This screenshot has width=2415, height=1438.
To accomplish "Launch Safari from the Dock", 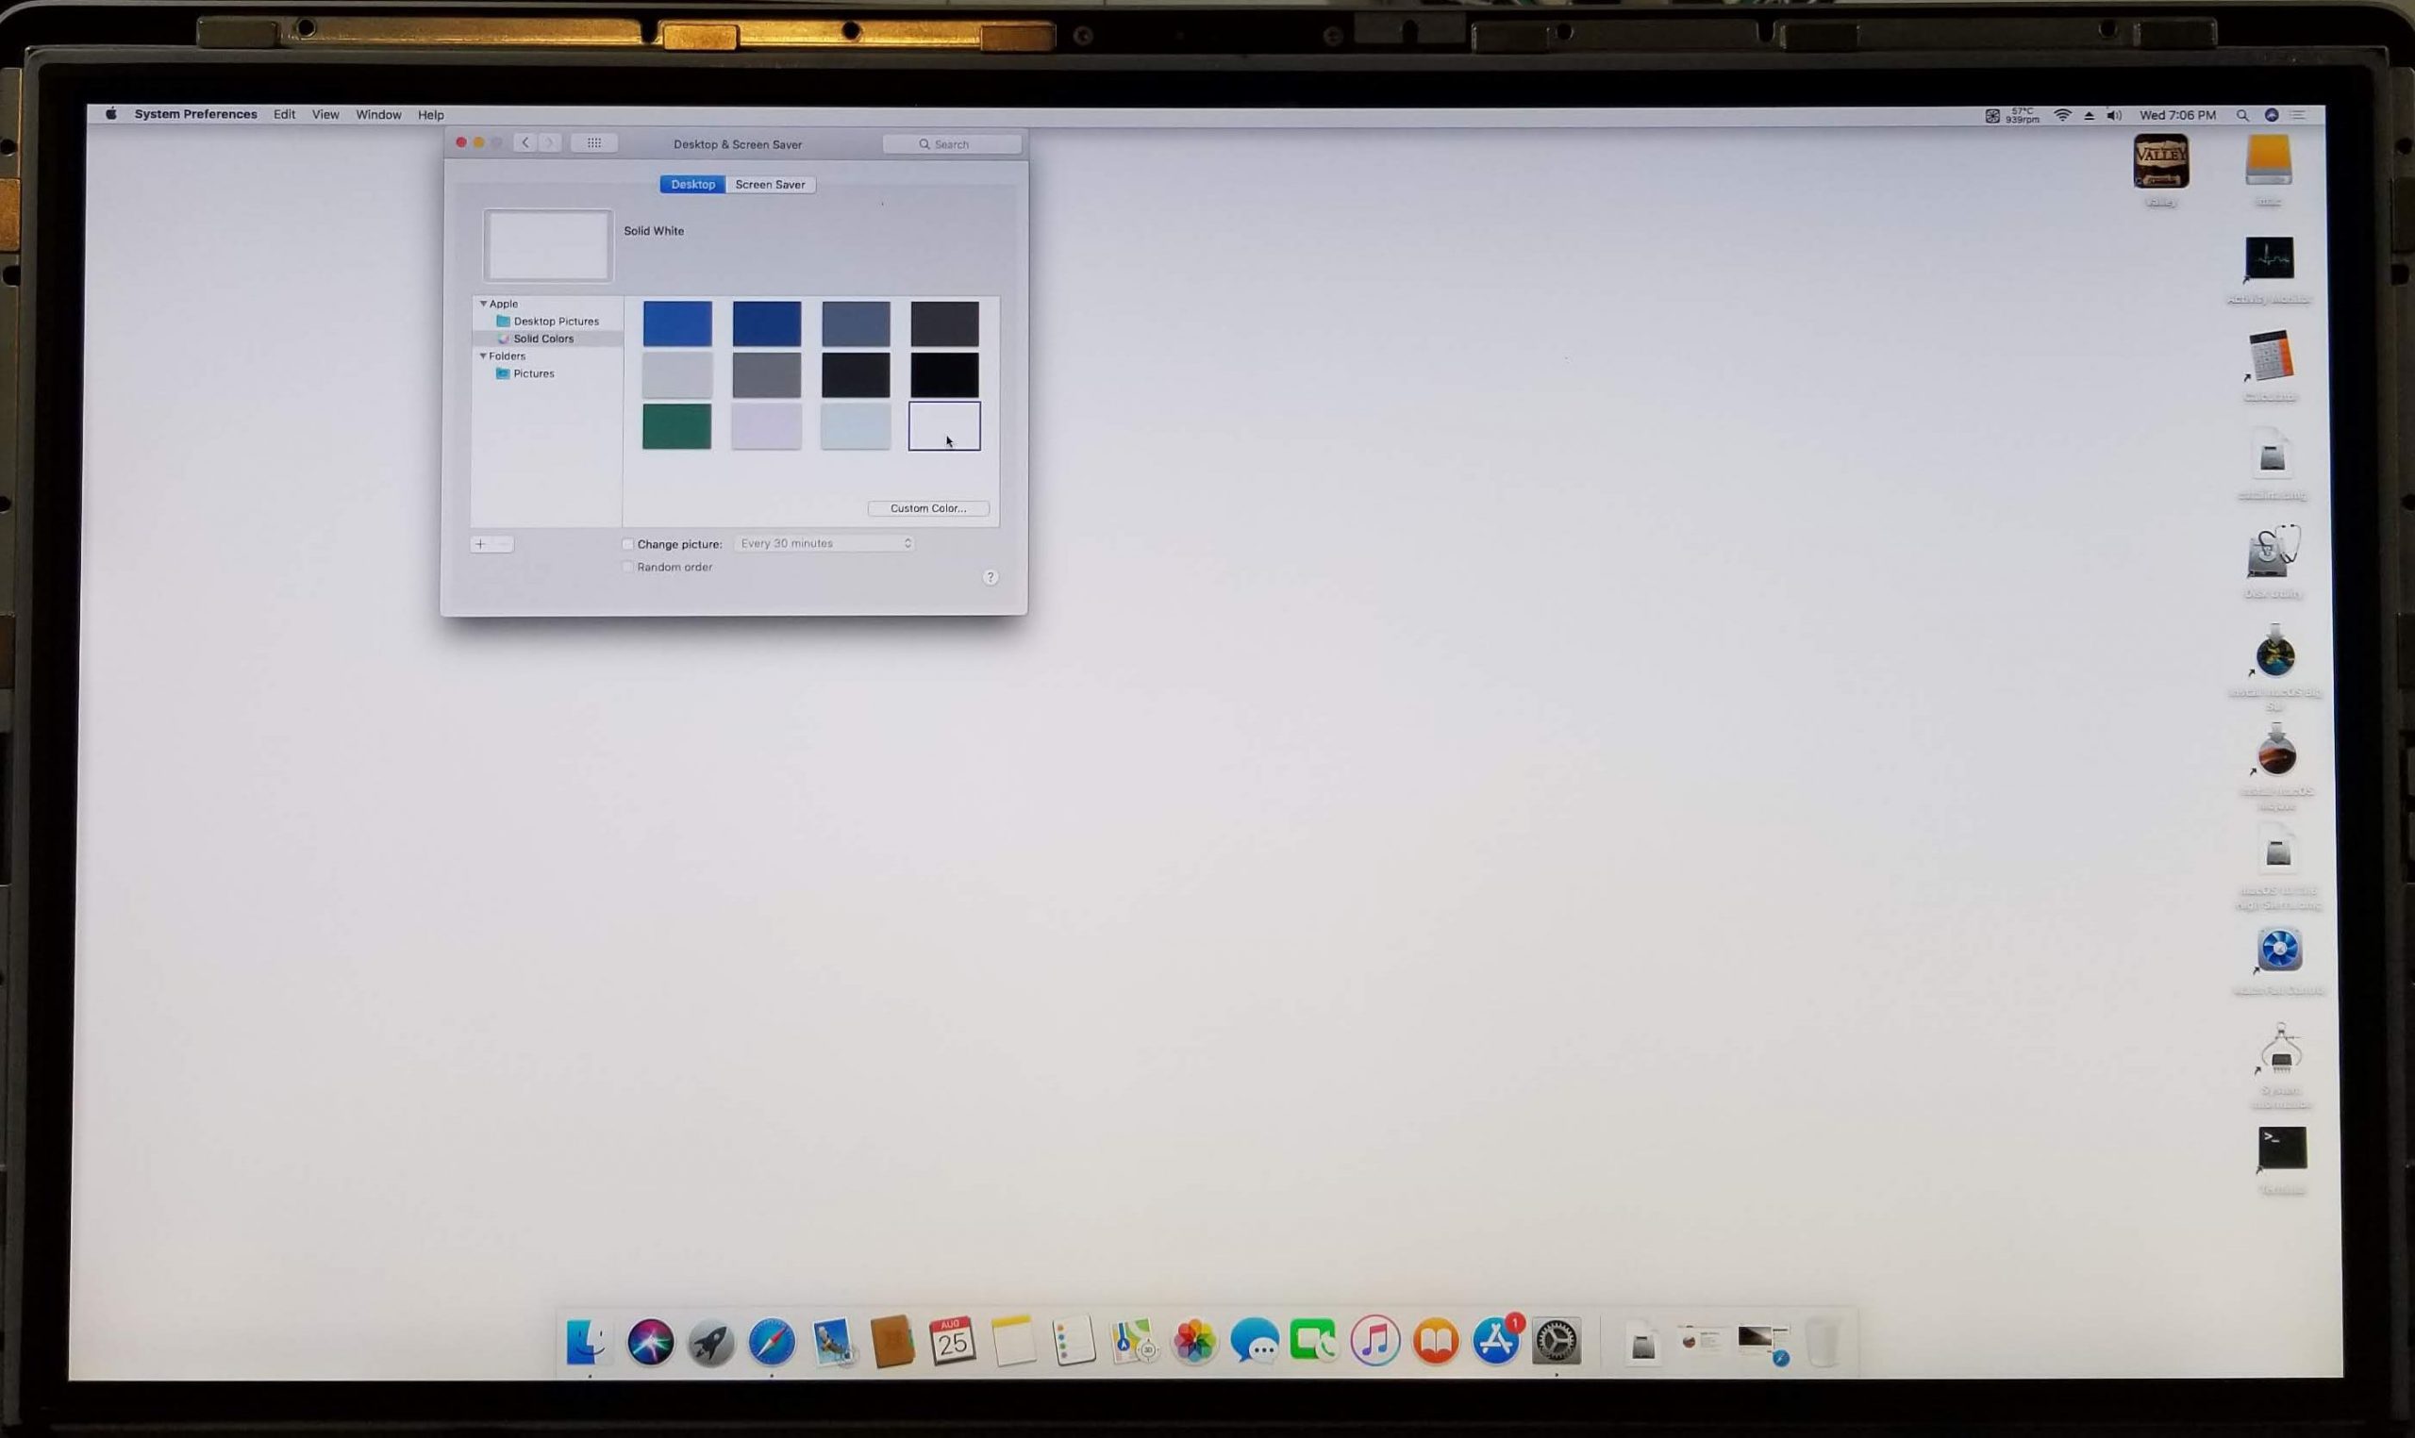I will pos(772,1342).
